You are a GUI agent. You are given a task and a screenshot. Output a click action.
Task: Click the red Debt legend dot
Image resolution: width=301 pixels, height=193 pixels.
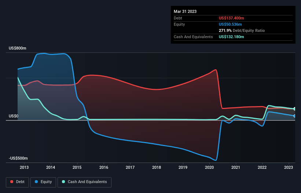click(x=12, y=182)
